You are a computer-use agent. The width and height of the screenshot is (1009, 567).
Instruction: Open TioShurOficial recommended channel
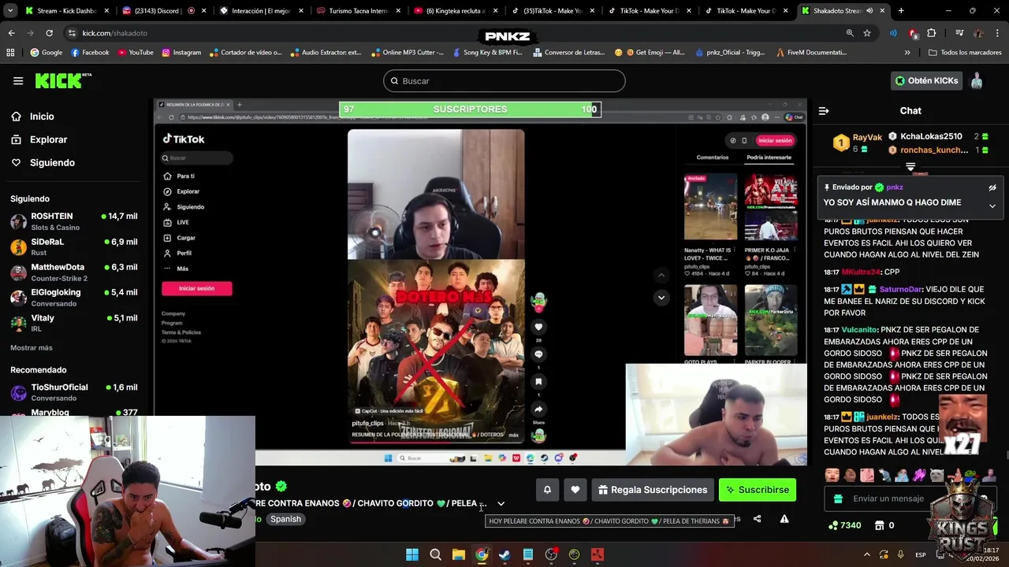click(74, 392)
